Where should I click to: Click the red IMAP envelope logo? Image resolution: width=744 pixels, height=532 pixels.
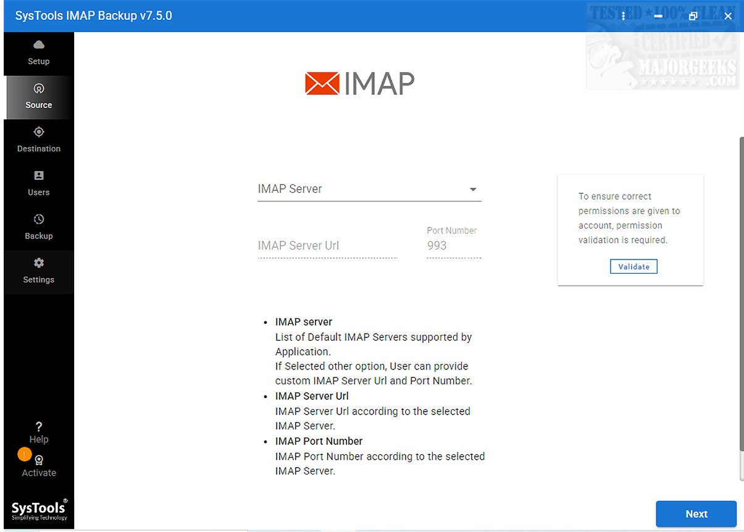click(322, 83)
